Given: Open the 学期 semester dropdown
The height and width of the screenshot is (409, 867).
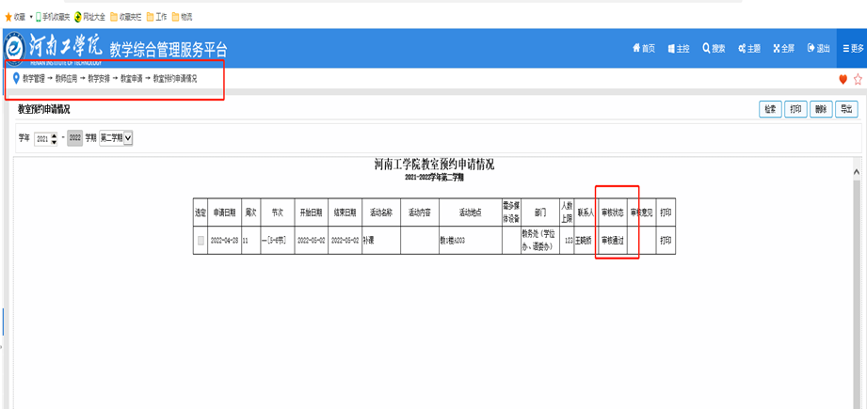Looking at the screenshot, I should tap(116, 138).
